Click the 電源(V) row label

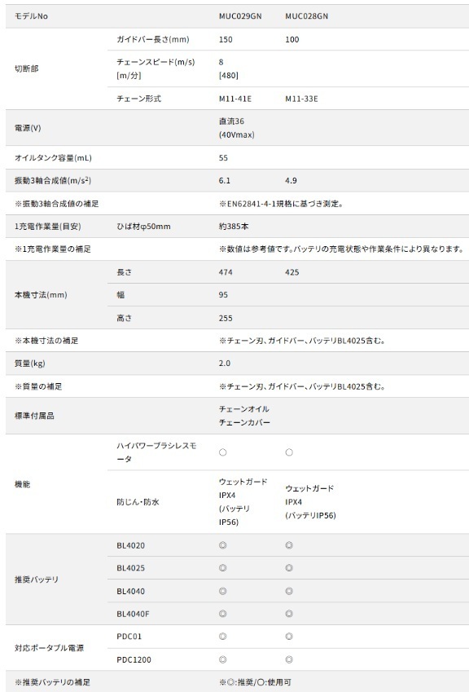[x=28, y=128]
